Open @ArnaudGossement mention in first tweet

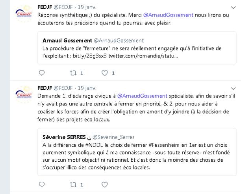click(x=168, y=15)
